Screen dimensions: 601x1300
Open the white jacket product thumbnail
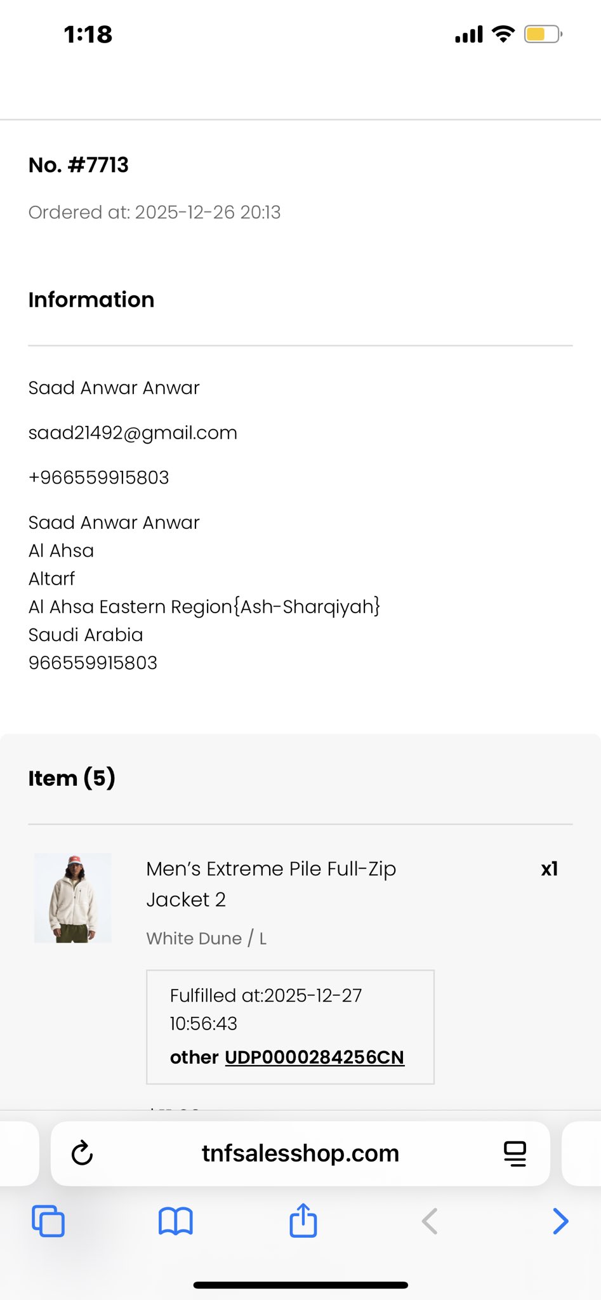(x=73, y=898)
